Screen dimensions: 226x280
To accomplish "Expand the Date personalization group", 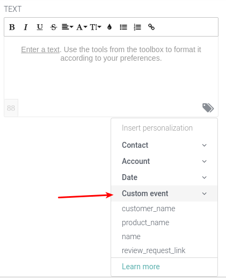I will pos(164,177).
